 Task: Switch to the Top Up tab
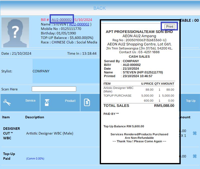(190, 101)
